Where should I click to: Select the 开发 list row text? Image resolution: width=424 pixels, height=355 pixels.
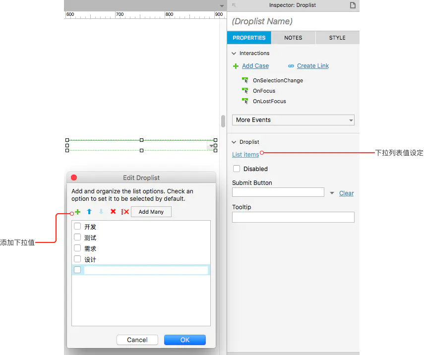tap(90, 227)
